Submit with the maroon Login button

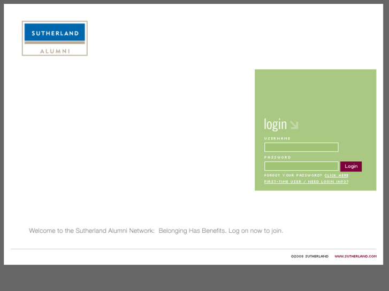tap(351, 167)
